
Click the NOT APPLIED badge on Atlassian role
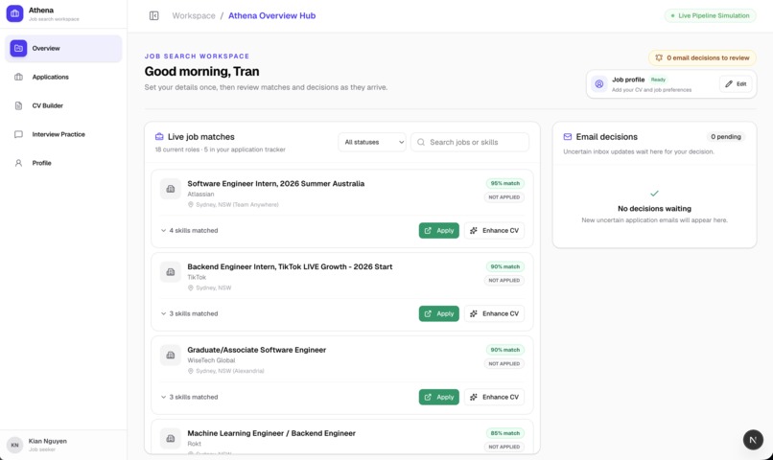[x=504, y=197]
